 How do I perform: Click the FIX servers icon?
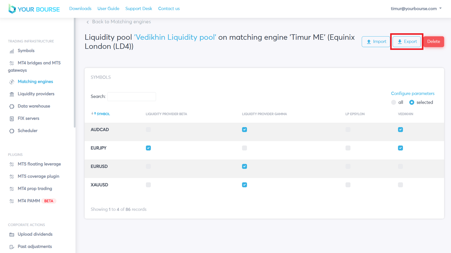(x=12, y=118)
